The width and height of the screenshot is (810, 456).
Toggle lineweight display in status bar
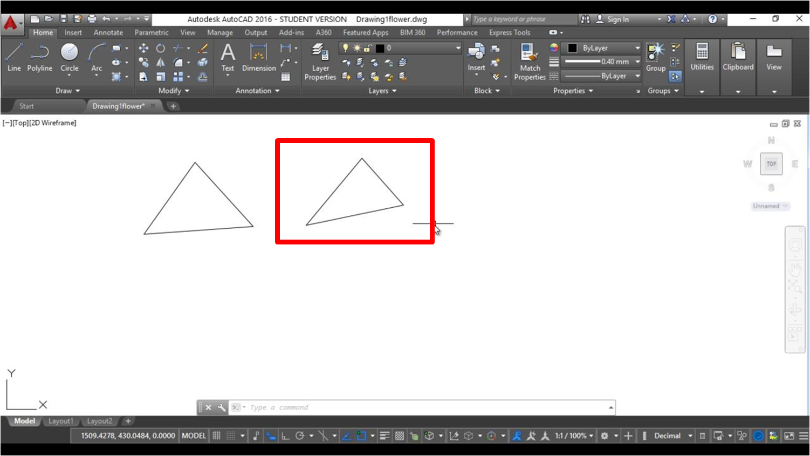click(x=385, y=435)
